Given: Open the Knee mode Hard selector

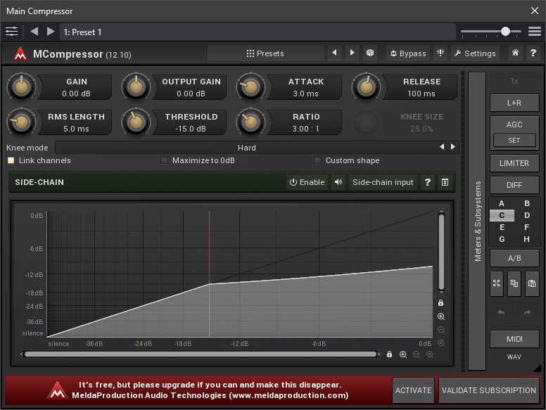Looking at the screenshot, I should click(246, 148).
